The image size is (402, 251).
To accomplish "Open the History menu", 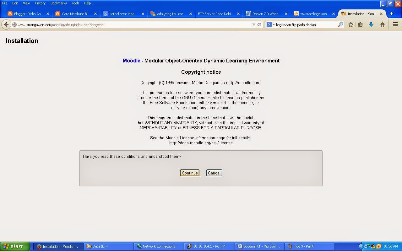I will pyautogui.click(x=40, y=3).
